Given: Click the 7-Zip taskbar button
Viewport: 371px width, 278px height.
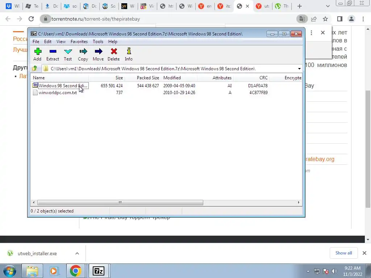Looking at the screenshot, I should coord(99,271).
